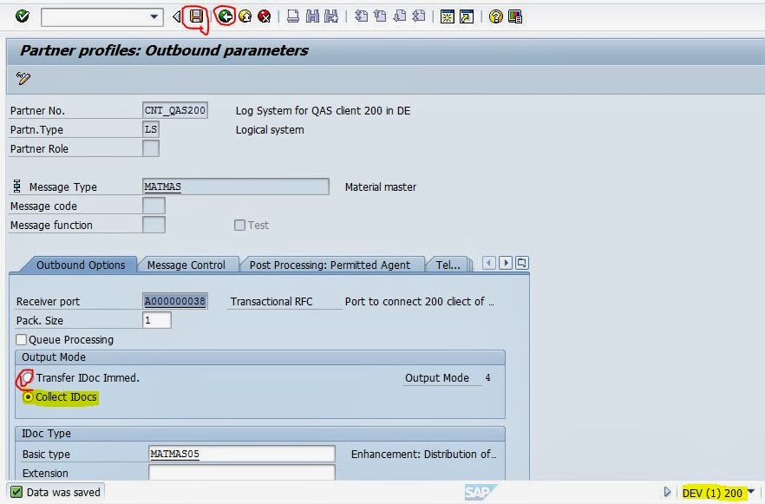Click the Partn.Type LS field
Image resolution: width=765 pixels, height=504 pixels.
[x=151, y=129]
